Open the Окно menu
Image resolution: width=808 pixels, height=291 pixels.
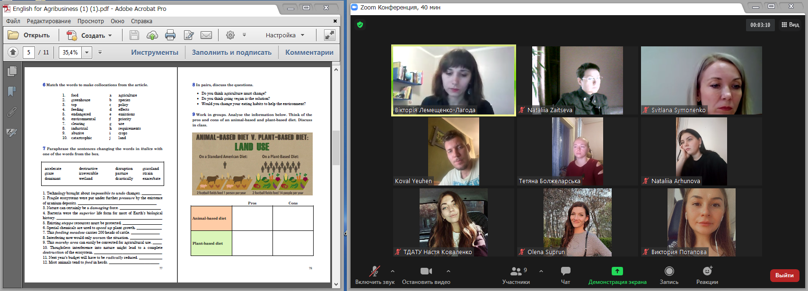point(117,21)
